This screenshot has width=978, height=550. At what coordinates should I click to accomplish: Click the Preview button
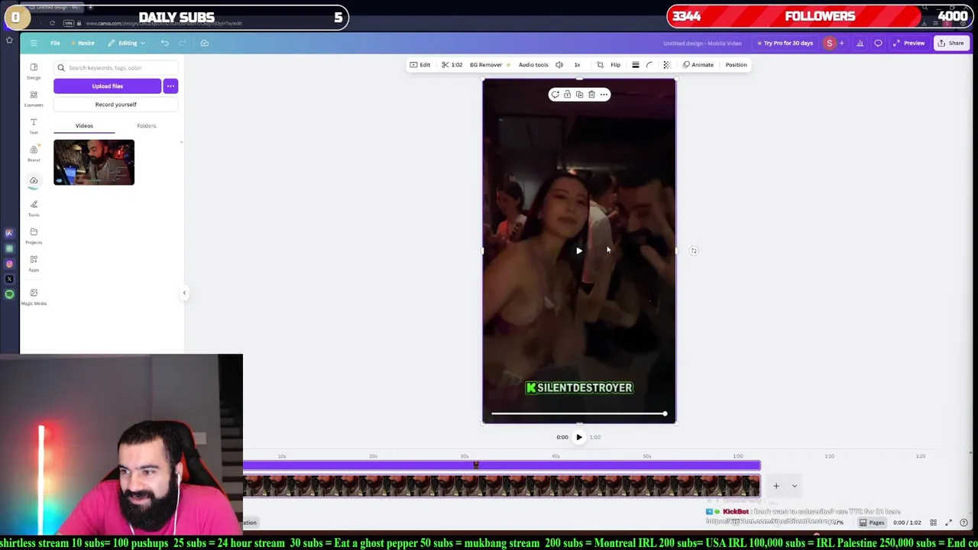(x=908, y=43)
